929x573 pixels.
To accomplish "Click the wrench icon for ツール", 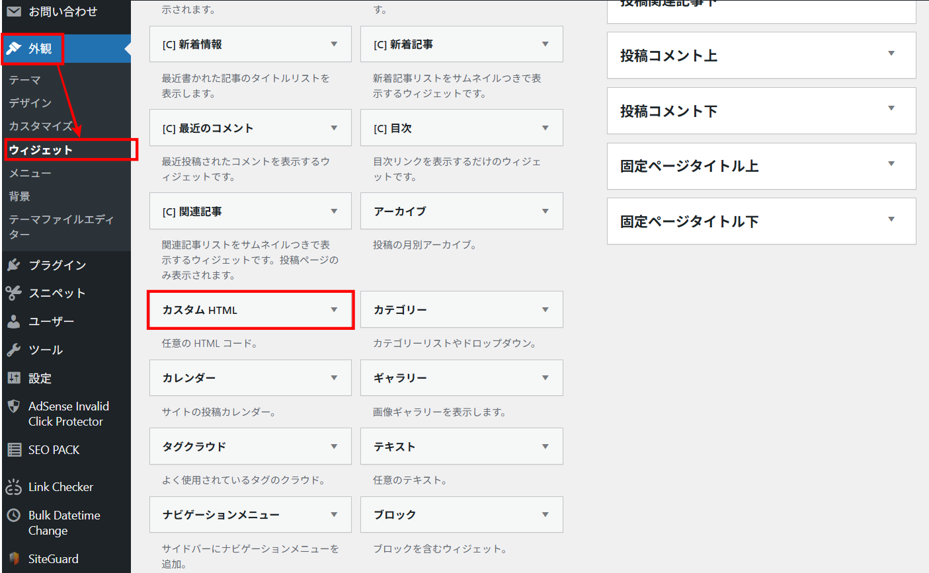I will [x=13, y=350].
